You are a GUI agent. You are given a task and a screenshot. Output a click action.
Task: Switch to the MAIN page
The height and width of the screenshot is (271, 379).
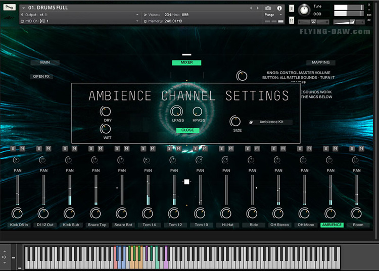45,62
